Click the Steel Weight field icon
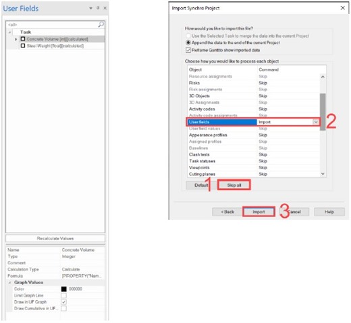Screen dimensions: 351x323 (23, 46)
